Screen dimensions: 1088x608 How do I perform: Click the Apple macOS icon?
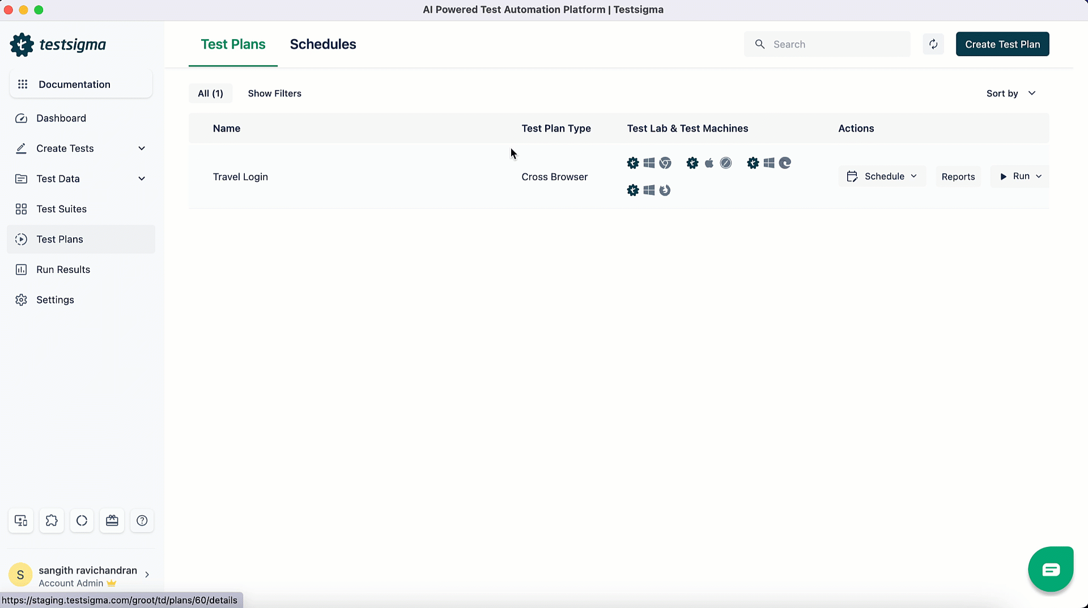709,163
